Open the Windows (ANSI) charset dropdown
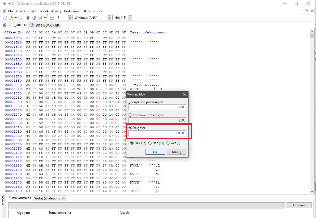This screenshot has width=316, height=218. (x=109, y=18)
